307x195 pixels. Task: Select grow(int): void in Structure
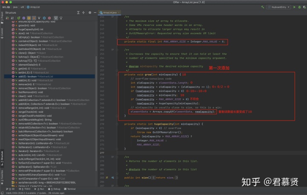point(26,26)
